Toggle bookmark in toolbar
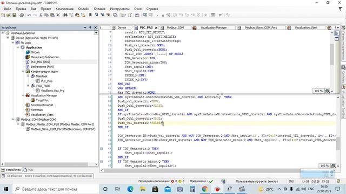 pos(90,15)
